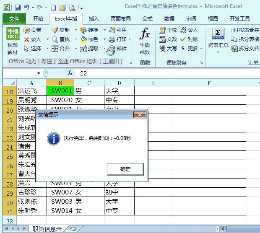Switch to the 审阅 tab
260x233 pixels.
191,19
